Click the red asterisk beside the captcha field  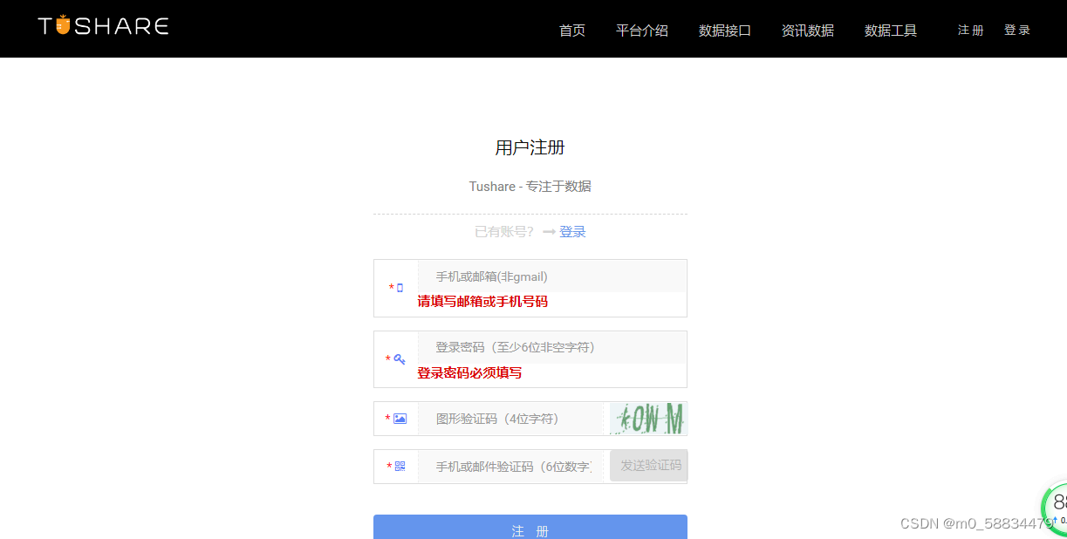pyautogui.click(x=387, y=419)
